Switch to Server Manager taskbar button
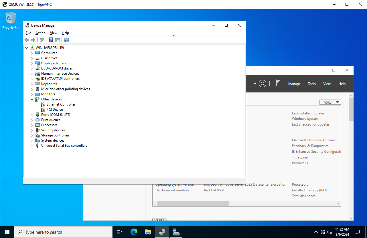The height and width of the screenshot is (238, 367). (176, 232)
